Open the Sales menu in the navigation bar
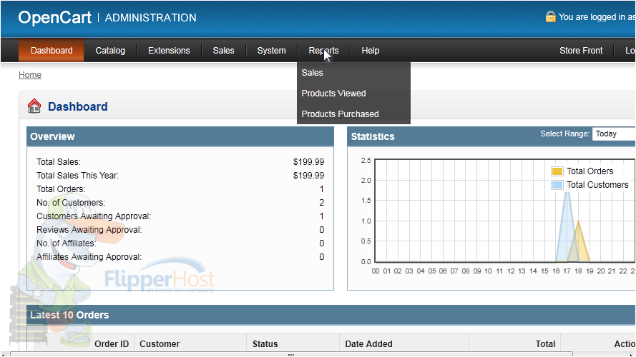This screenshot has width=636, height=357. pos(223,51)
